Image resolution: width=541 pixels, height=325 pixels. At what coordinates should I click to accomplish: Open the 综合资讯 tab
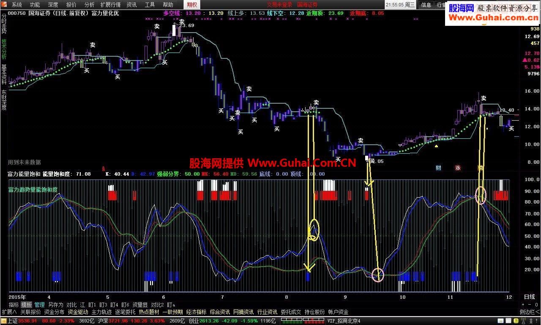click(220, 312)
